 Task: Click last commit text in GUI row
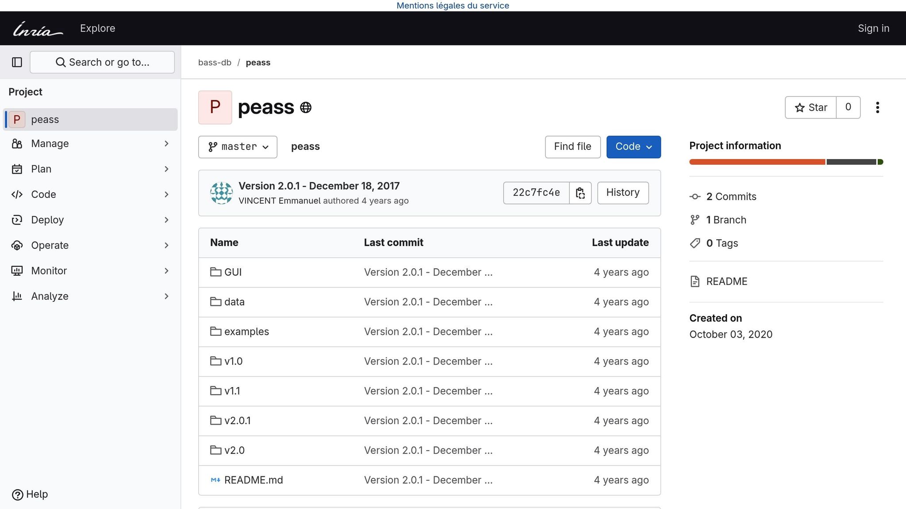coord(428,272)
